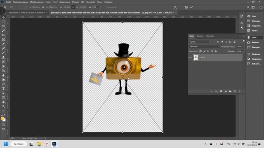
Task: Select the Rectangle shape tool
Action: (x=3, y=97)
